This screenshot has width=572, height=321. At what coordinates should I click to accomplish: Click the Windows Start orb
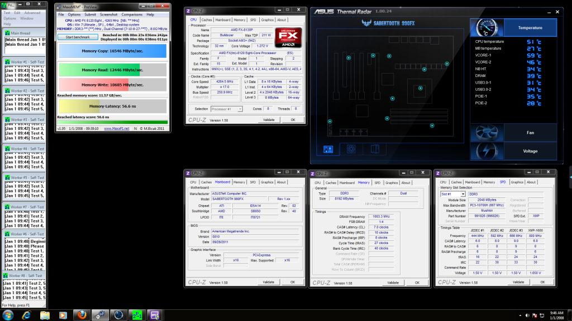click(8, 314)
